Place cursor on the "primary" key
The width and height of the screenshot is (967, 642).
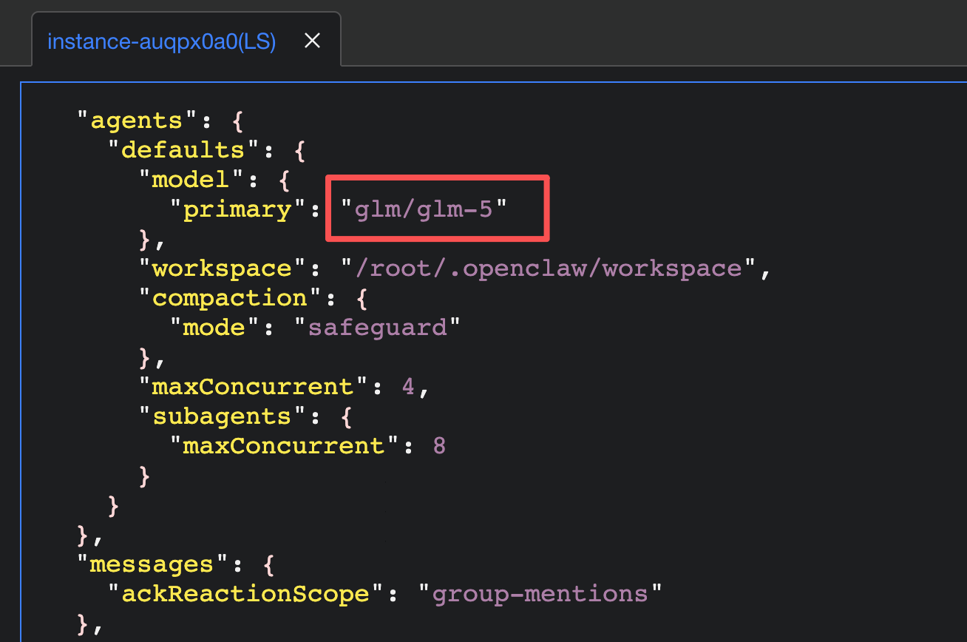(x=238, y=209)
